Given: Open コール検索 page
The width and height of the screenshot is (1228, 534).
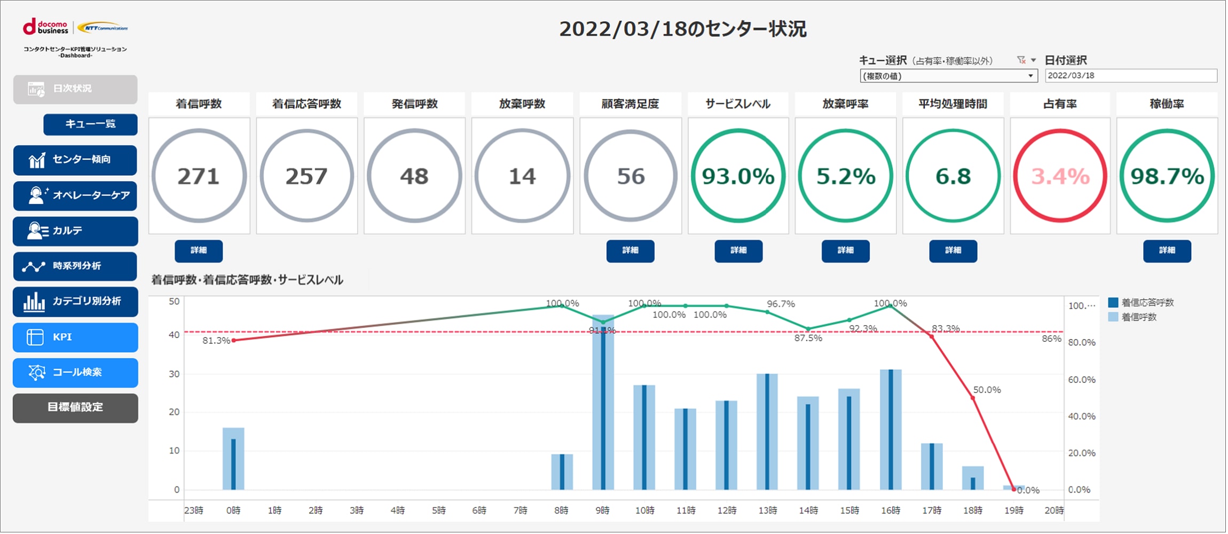Looking at the screenshot, I should [x=75, y=373].
